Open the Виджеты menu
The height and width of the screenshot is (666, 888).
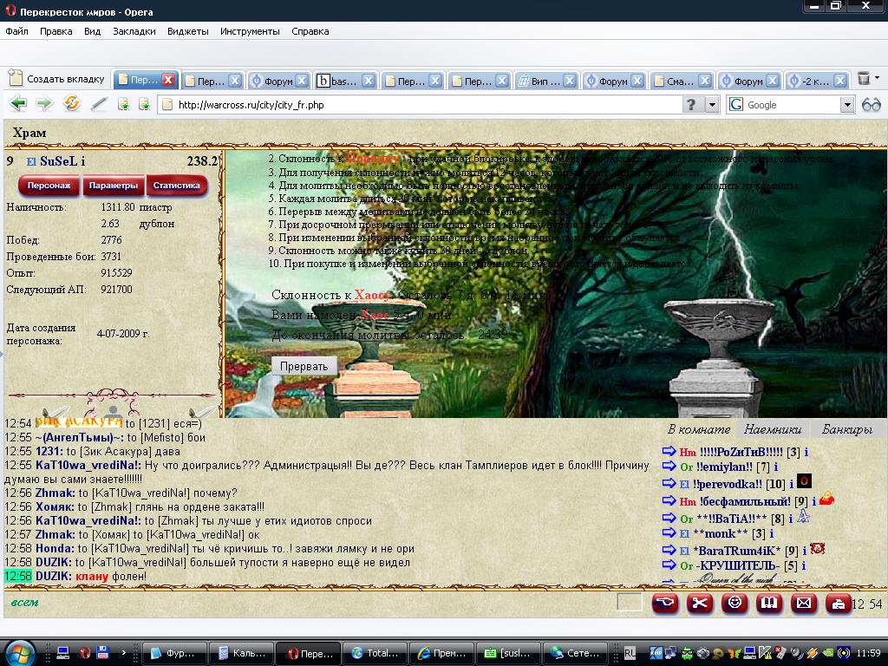(x=188, y=31)
